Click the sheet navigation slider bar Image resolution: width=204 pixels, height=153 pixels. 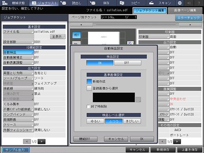pyautogui.click(x=136, y=25)
